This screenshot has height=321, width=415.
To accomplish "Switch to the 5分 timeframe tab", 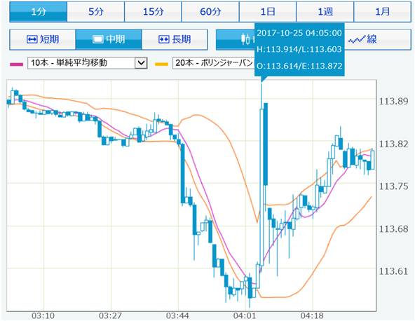I will pyautogui.click(x=96, y=12).
